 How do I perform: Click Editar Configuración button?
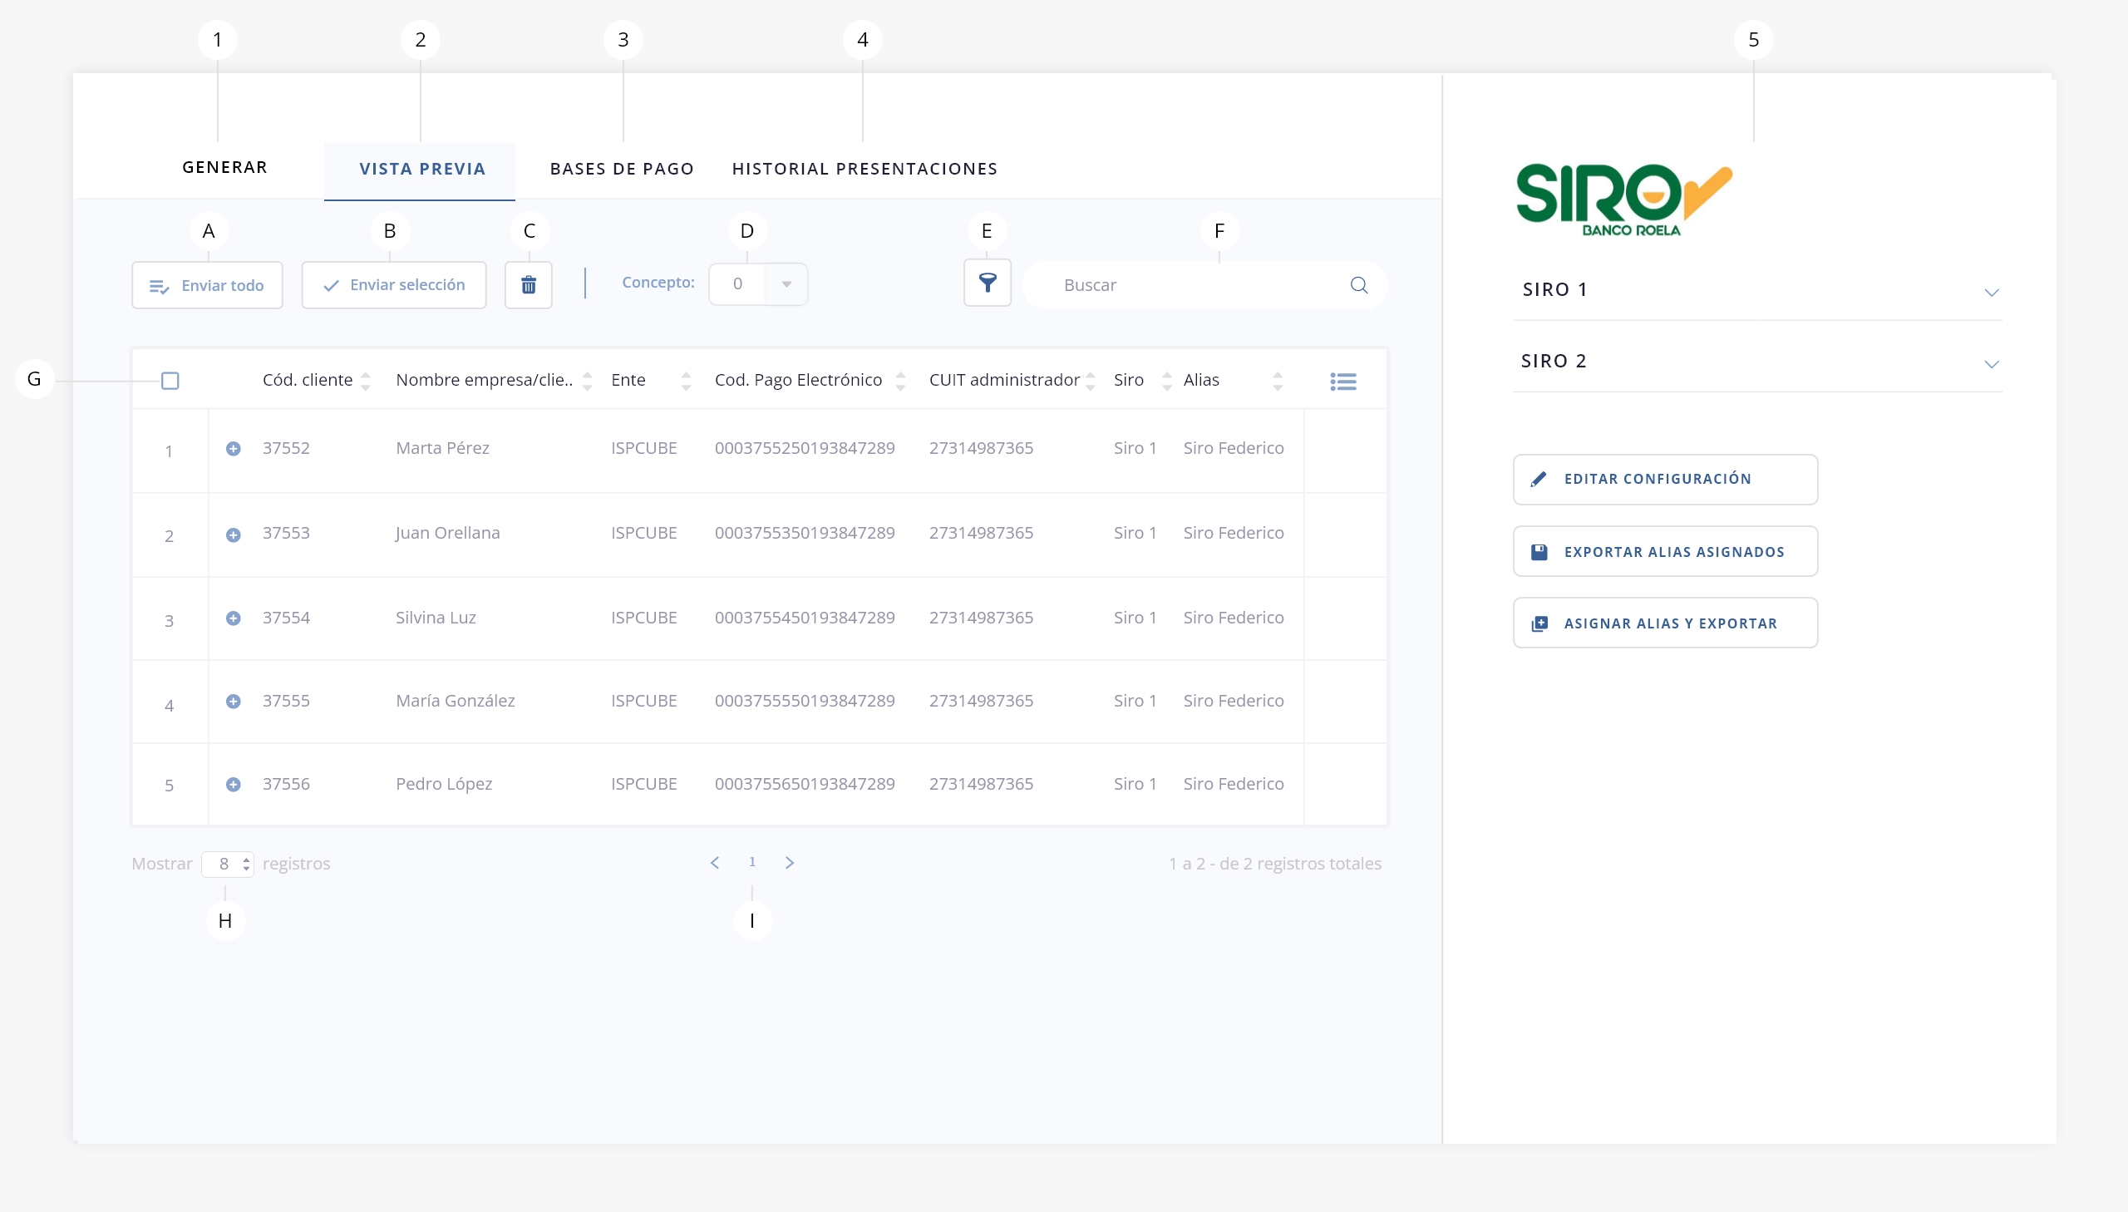click(1664, 479)
